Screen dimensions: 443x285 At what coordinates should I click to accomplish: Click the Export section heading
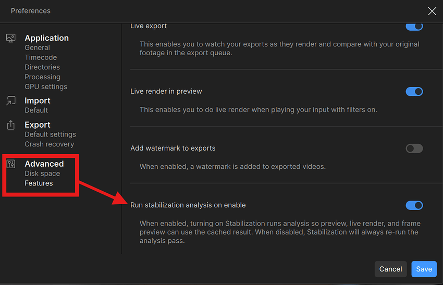coord(38,125)
